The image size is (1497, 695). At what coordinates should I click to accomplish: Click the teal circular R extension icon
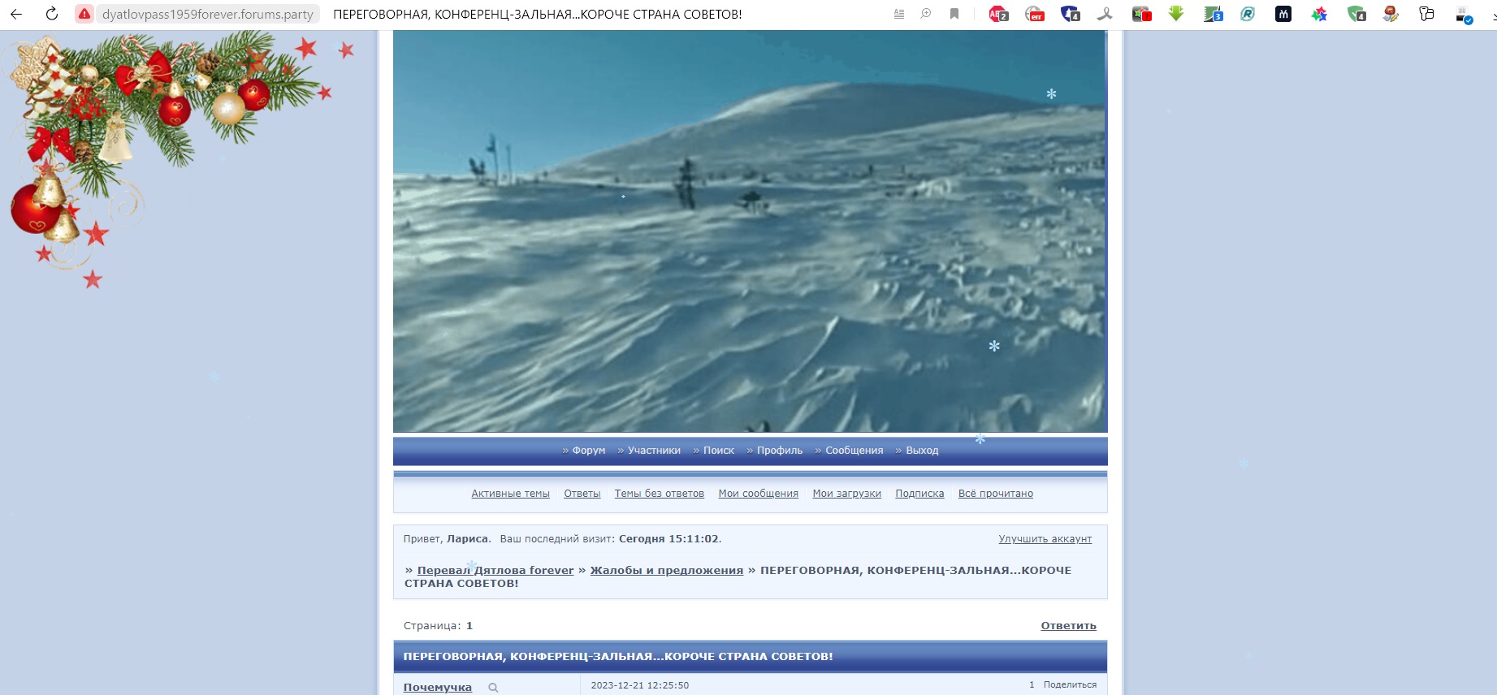pyautogui.click(x=1248, y=14)
